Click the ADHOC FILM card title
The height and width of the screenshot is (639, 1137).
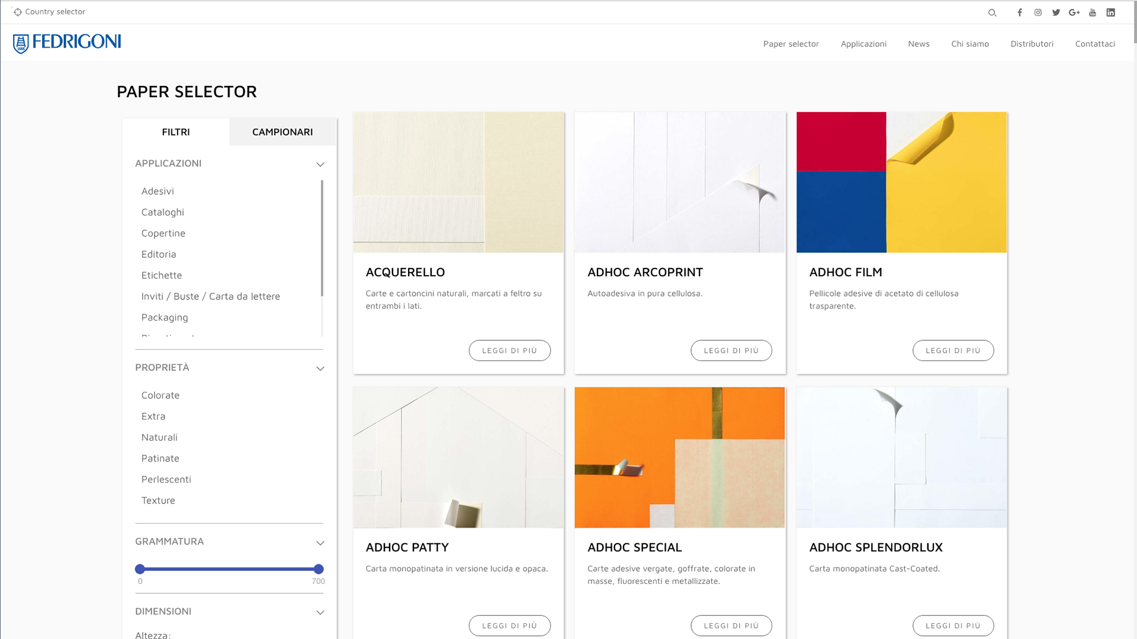846,272
